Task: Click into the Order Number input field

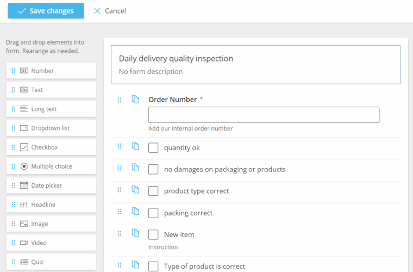Action: point(264,115)
